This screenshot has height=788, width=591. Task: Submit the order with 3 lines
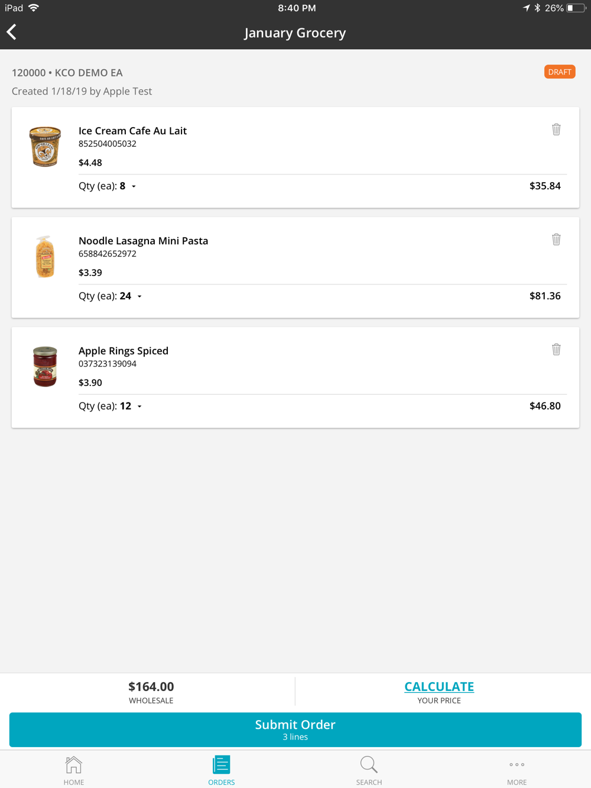[295, 729]
